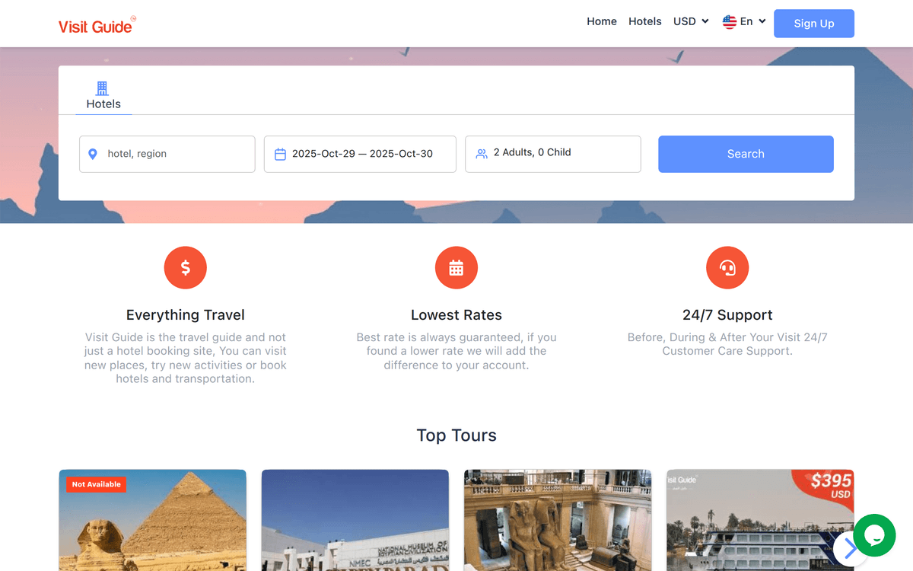Click the US flag icon in the navbar
913x571 pixels.
pyautogui.click(x=728, y=21)
